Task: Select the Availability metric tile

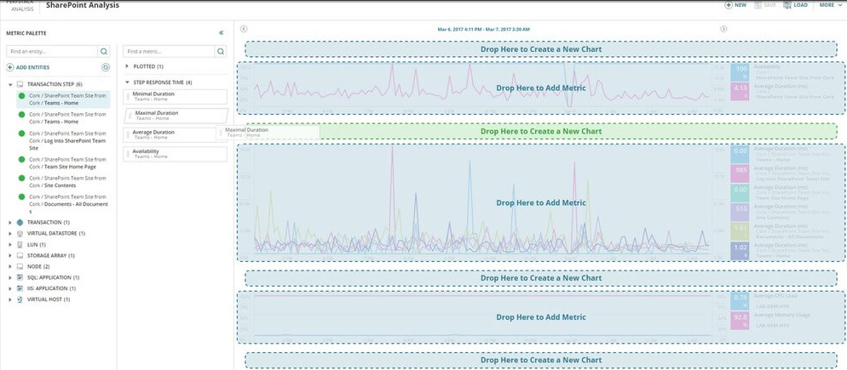Action: click(175, 154)
